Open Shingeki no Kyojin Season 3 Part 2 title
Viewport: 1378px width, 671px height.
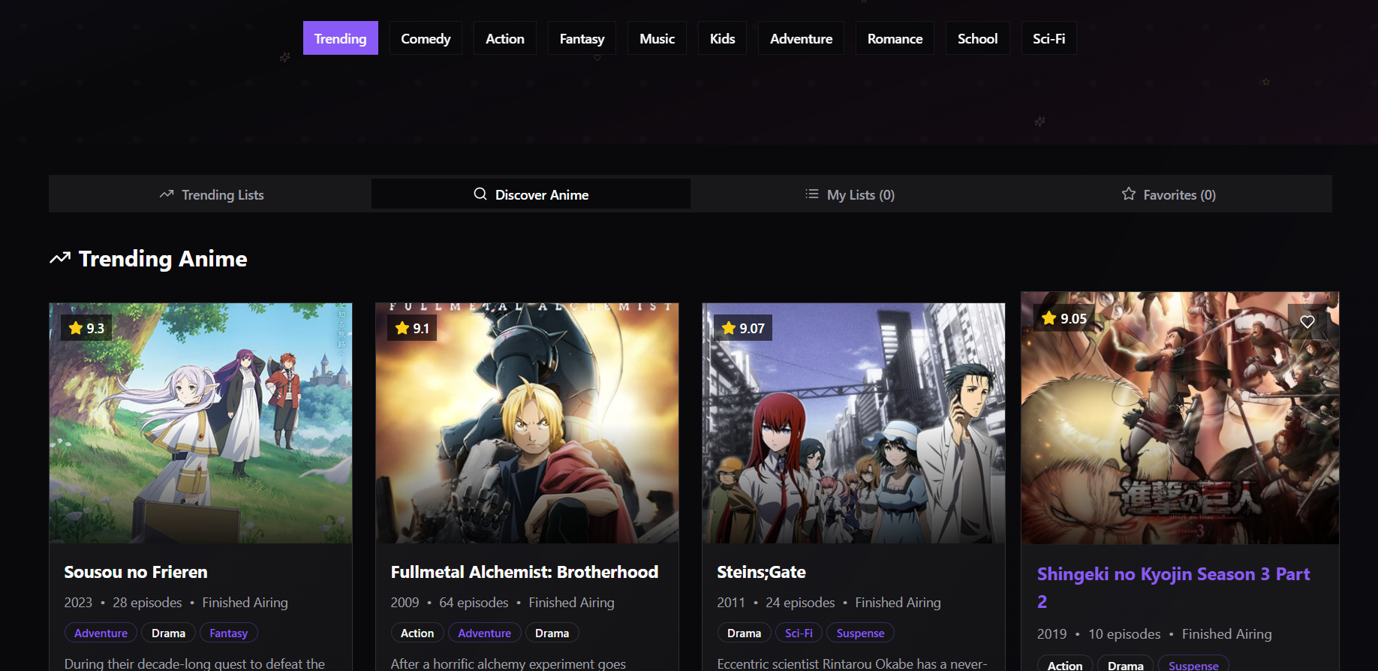click(x=1174, y=588)
